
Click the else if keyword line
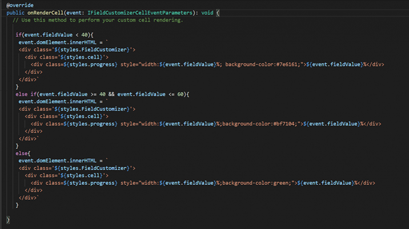click(102, 94)
